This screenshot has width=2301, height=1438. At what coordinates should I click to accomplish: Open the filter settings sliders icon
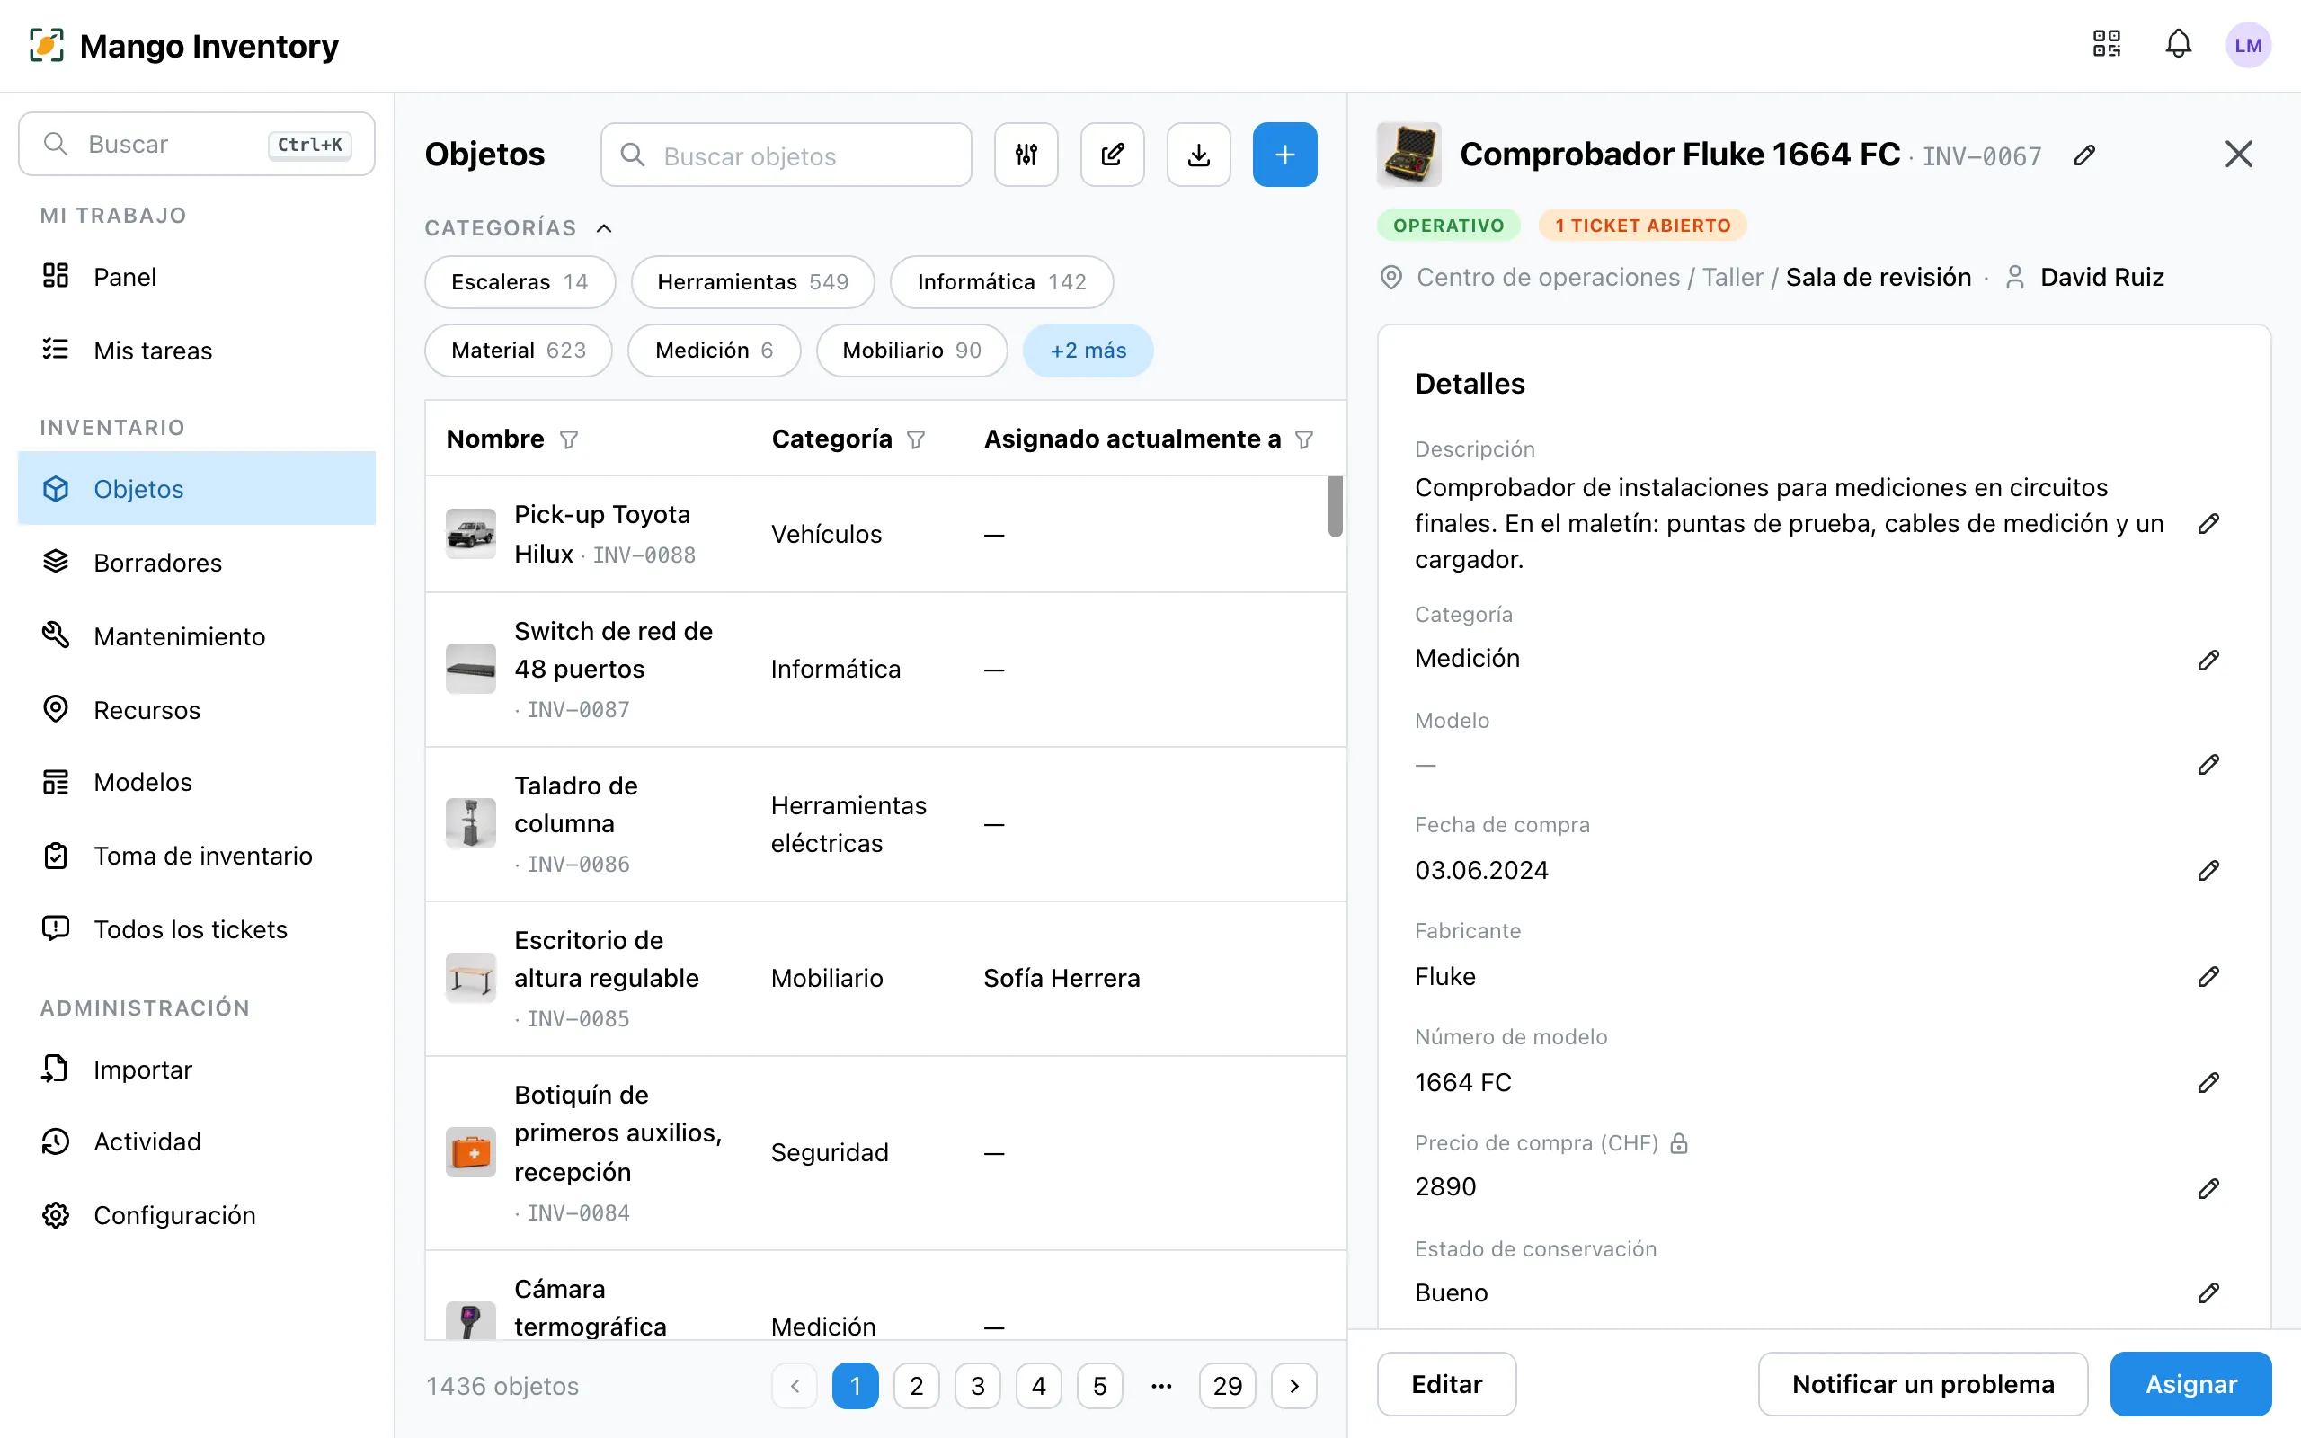(1026, 154)
